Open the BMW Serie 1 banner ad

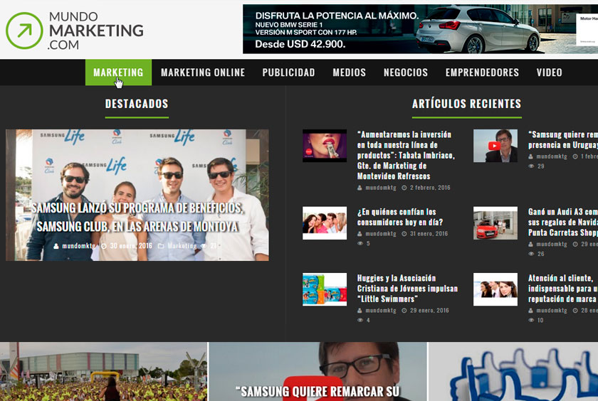coord(420,29)
